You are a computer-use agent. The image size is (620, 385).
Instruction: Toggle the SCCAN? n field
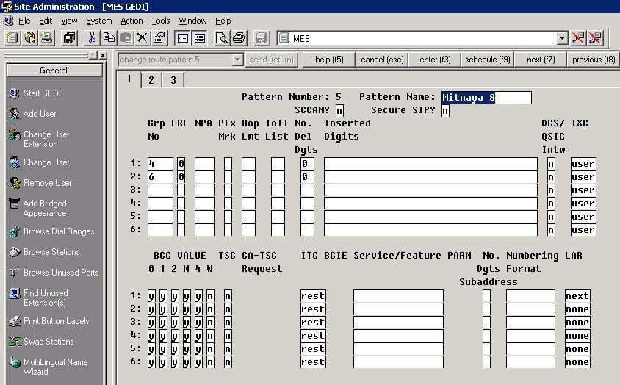point(339,110)
